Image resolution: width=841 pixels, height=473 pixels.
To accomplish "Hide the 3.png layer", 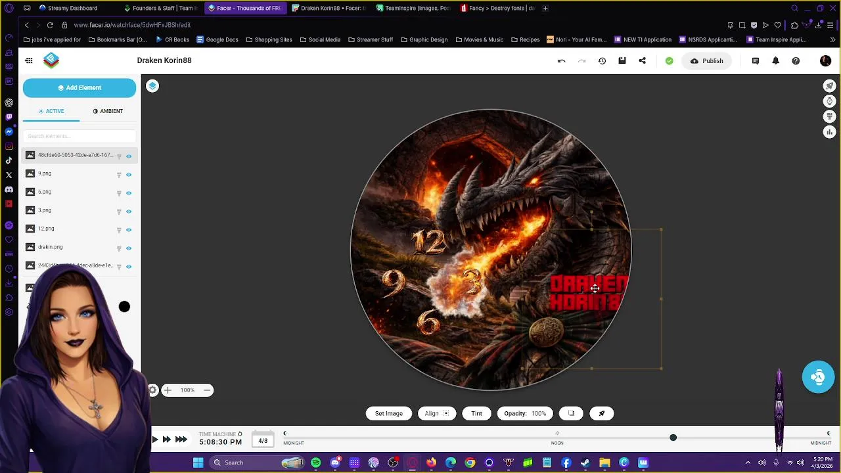I will (x=129, y=212).
